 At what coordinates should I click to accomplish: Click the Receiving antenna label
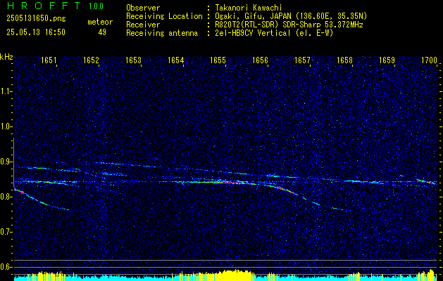[162, 33]
